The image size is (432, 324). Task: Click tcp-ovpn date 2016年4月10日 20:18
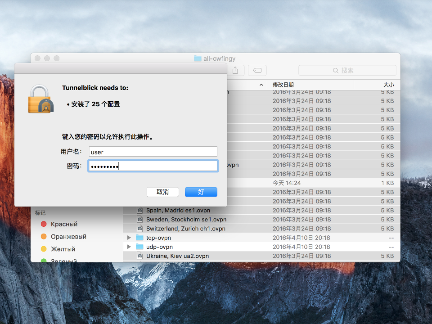[301, 238]
